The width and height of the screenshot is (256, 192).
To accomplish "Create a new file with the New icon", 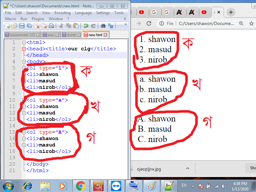I will coord(7,26).
